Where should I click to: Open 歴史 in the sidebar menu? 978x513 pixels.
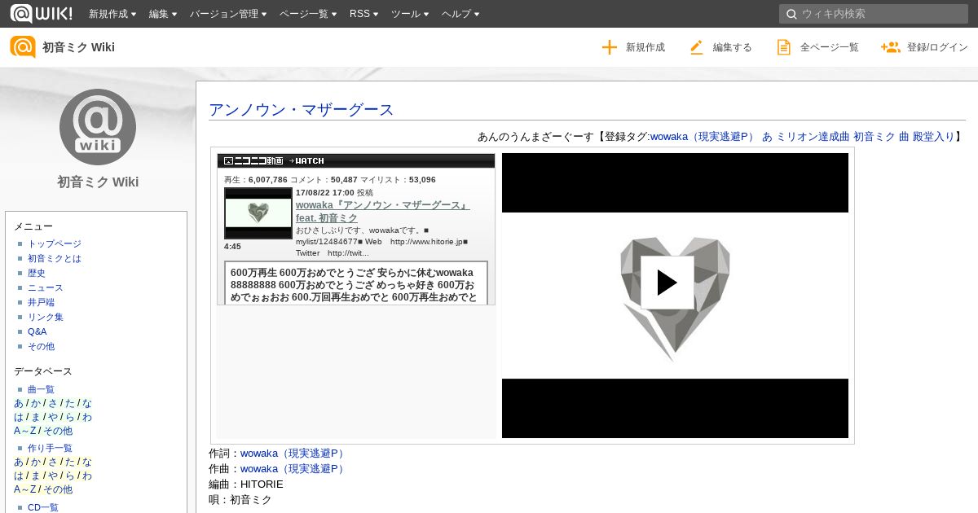pyautogui.click(x=37, y=273)
